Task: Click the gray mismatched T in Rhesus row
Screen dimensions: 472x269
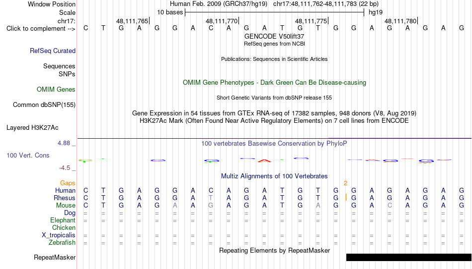Action: tap(211, 198)
